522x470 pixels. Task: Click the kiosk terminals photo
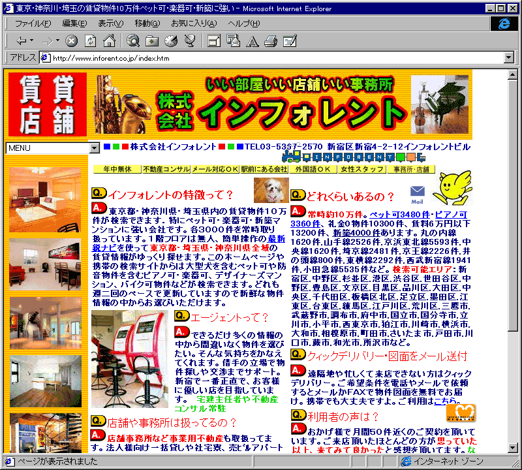[x=130, y=359]
